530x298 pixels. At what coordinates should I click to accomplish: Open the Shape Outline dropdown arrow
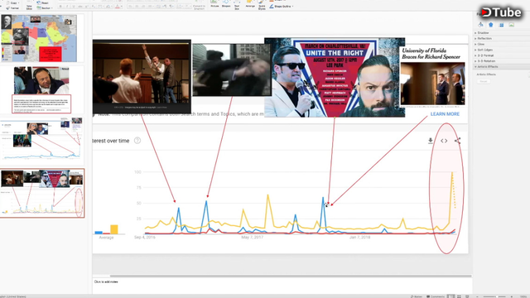click(x=292, y=7)
